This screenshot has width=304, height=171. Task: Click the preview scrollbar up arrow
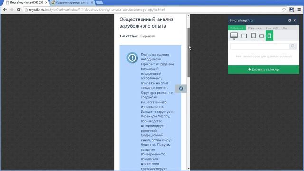tap(188, 16)
